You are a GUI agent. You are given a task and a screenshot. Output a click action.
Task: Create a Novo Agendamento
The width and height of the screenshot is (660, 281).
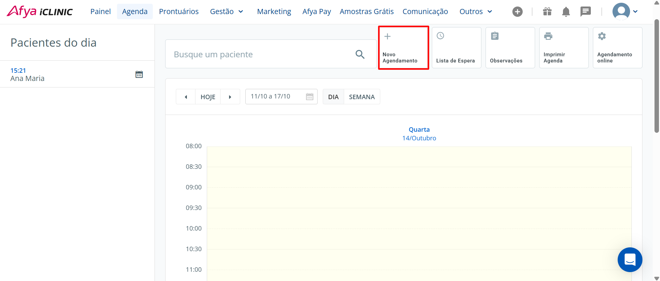[x=403, y=48]
